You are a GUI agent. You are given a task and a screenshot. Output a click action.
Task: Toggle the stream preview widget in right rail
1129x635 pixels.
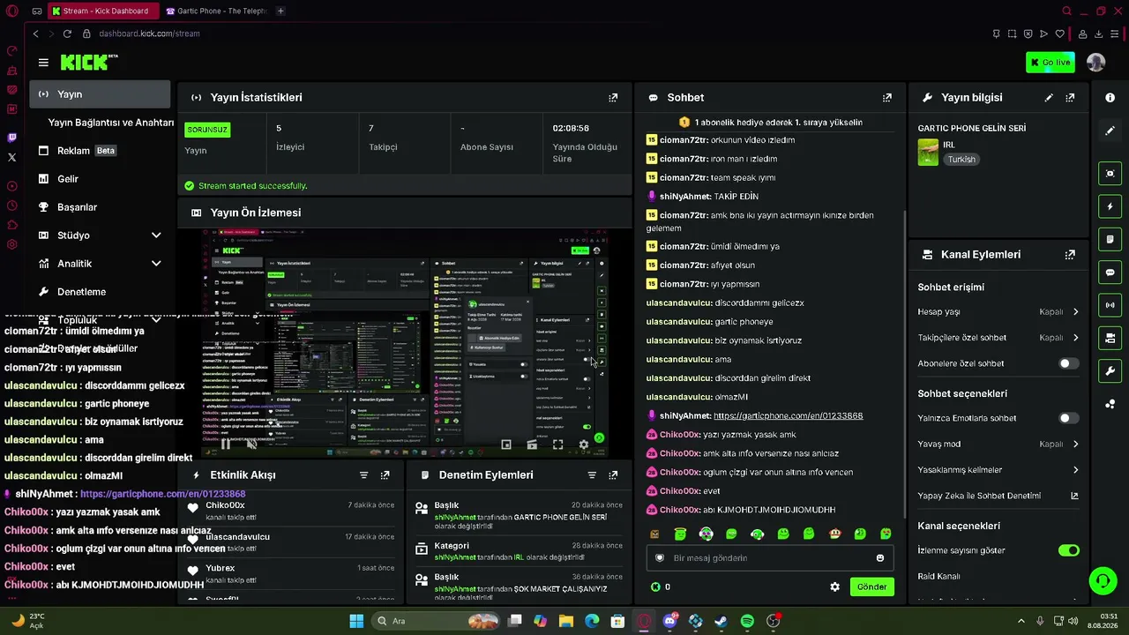click(1110, 174)
